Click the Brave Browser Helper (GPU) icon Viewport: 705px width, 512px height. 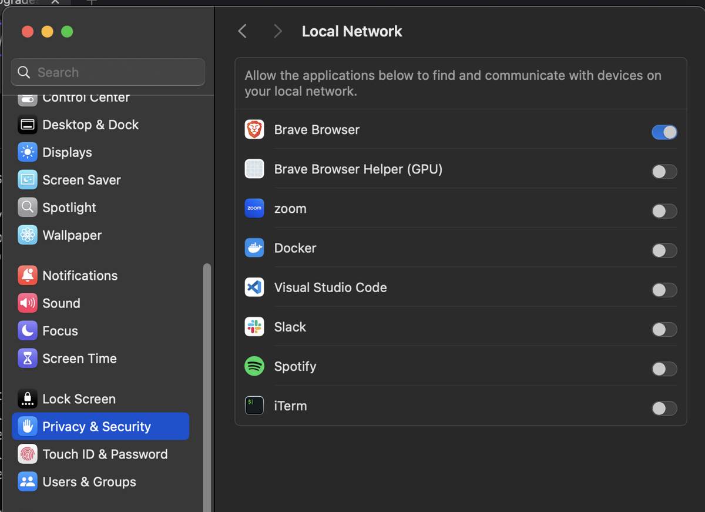tap(254, 169)
